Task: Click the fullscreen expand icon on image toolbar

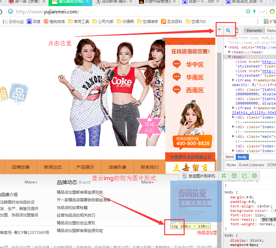Action: [x=224, y=176]
